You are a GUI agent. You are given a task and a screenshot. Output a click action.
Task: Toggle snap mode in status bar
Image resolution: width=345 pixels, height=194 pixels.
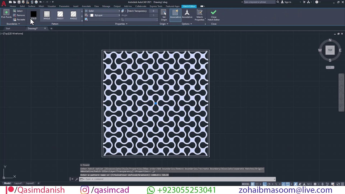257,184
